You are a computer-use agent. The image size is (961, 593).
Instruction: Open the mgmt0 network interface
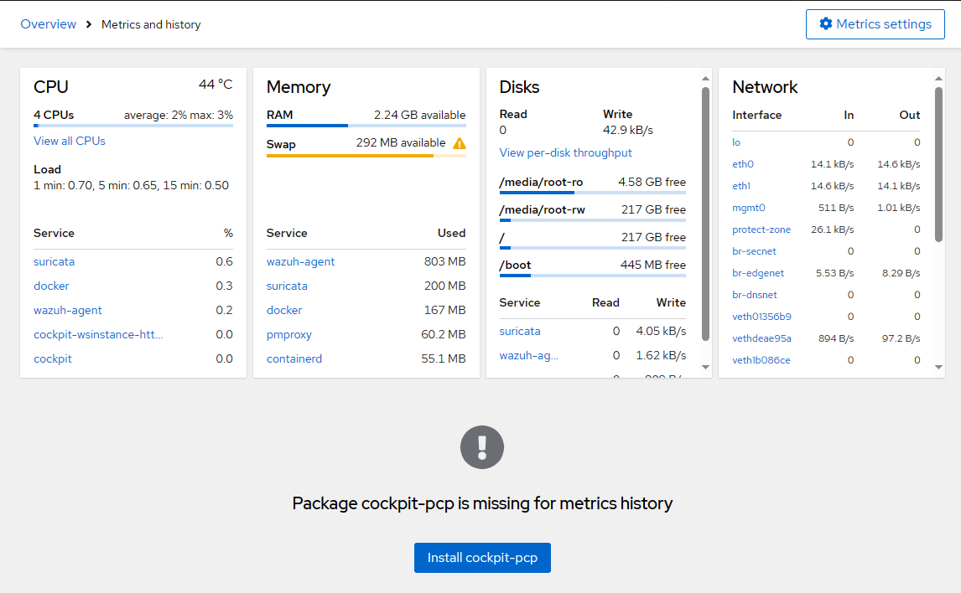pos(749,208)
